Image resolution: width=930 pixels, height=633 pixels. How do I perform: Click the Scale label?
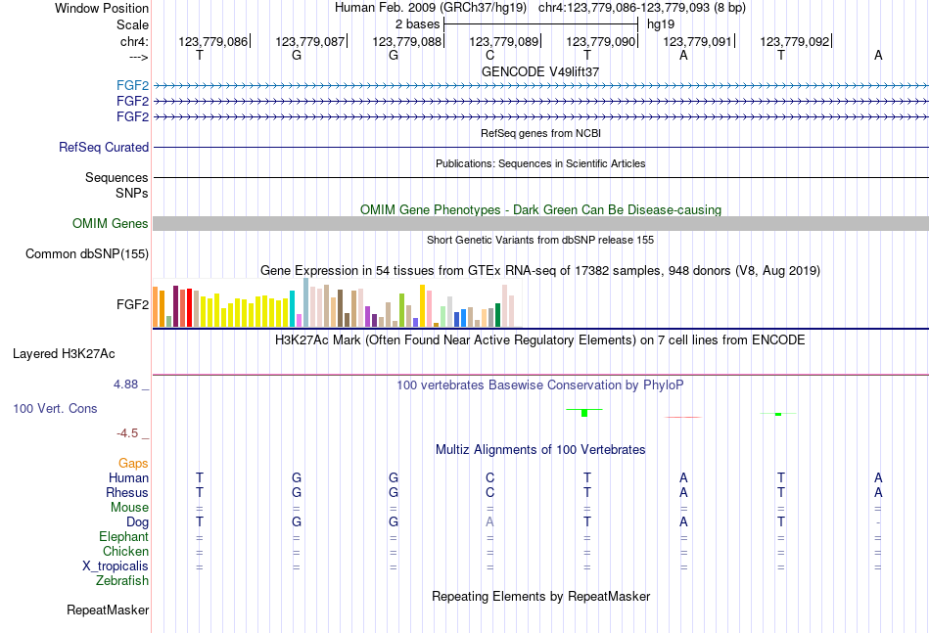(x=133, y=24)
